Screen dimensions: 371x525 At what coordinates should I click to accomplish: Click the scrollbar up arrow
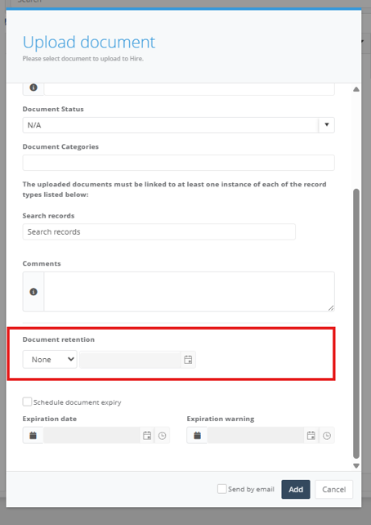pyautogui.click(x=356, y=89)
